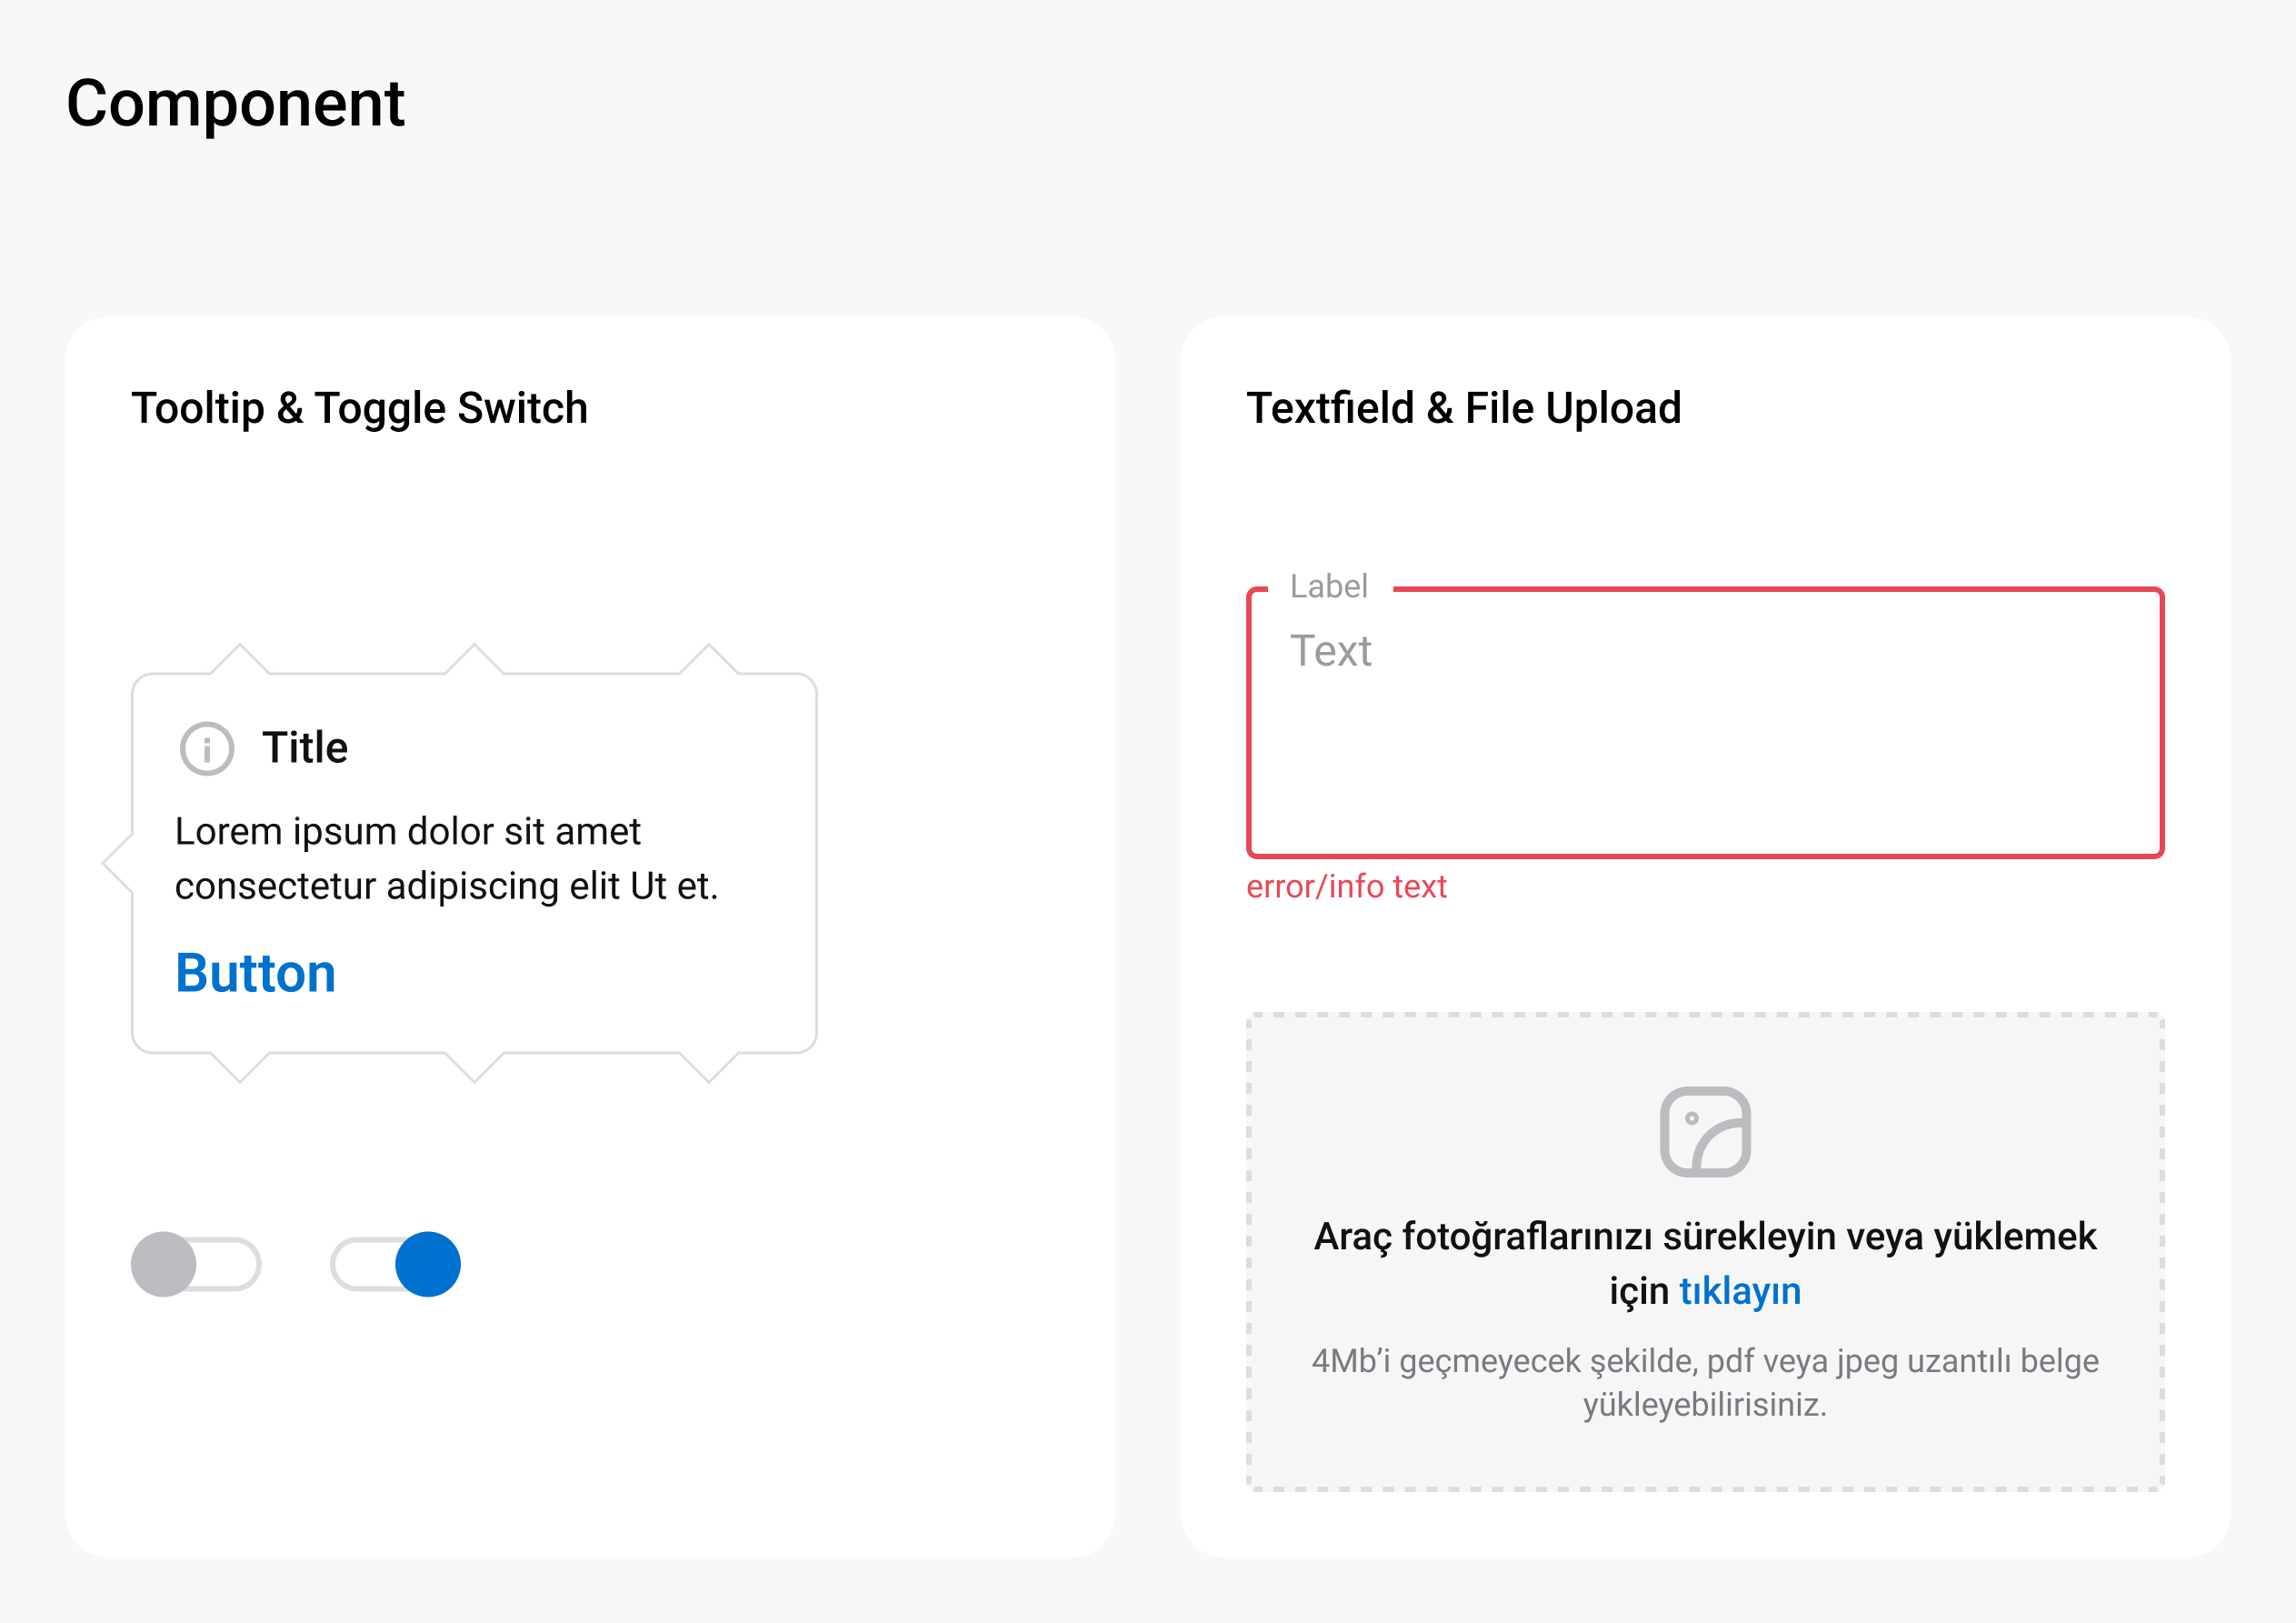Viewport: 2296px width, 1623px height.
Task: Focus the red-bordered Label text field
Action: pos(1705,723)
